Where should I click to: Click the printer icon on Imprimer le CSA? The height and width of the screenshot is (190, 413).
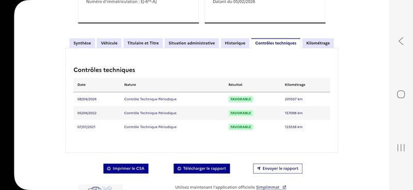pyautogui.click(x=109, y=169)
